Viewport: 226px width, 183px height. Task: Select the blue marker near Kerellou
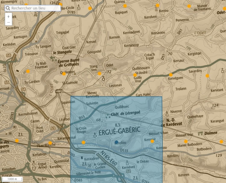point(117,142)
